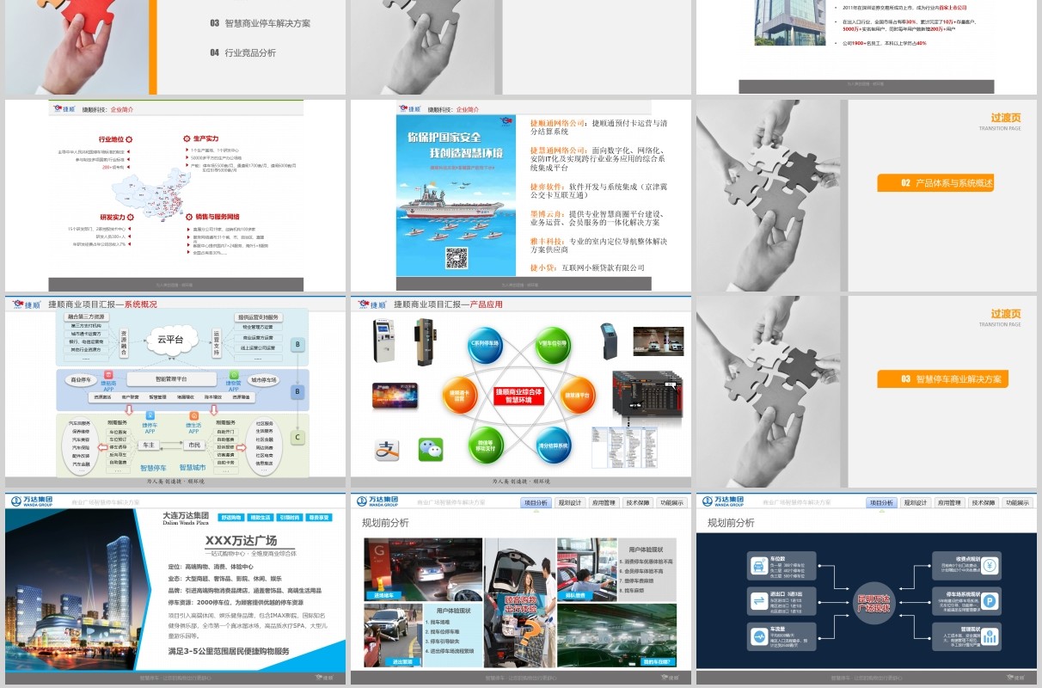Click the orange 03 智慧停车商业解决方案 button
1042x688 pixels.
942,379
